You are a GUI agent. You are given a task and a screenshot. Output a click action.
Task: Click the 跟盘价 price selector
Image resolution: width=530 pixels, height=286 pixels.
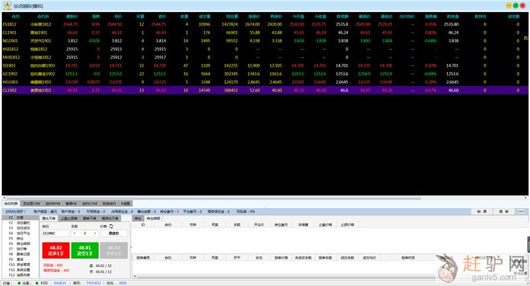pyautogui.click(x=114, y=233)
